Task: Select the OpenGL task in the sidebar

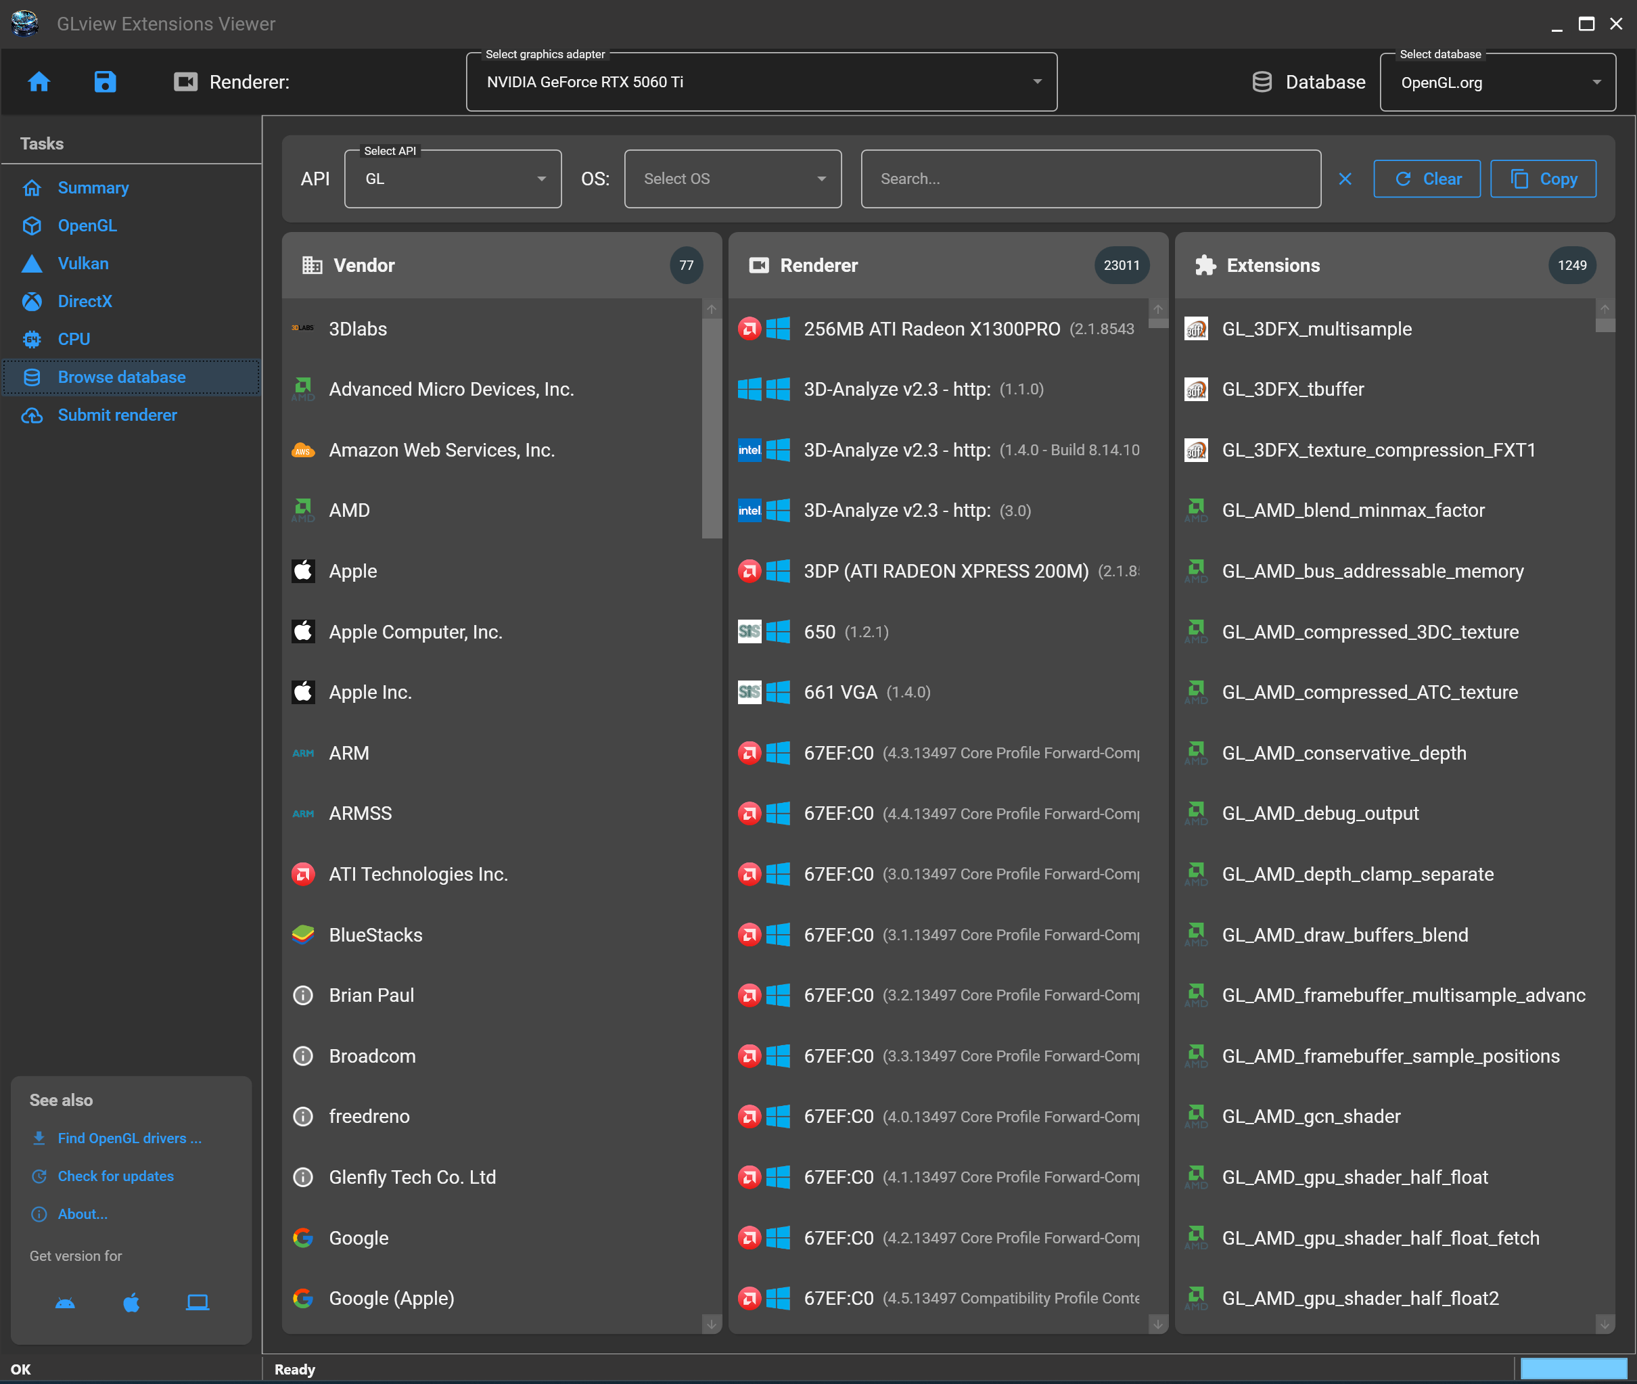Action: click(88, 225)
